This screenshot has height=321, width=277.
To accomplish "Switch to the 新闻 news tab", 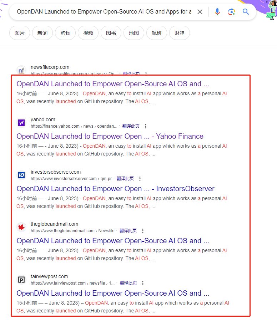I will coord(42,33).
